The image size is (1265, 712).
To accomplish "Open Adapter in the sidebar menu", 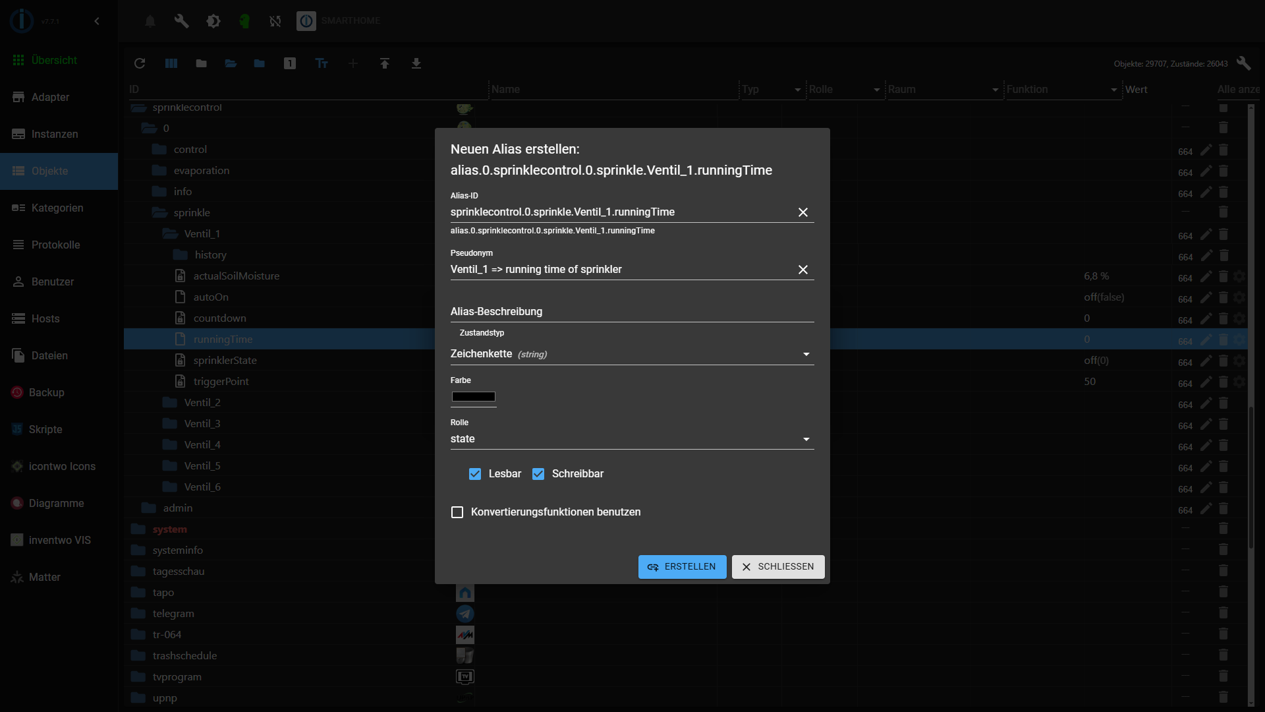I will coord(50,97).
